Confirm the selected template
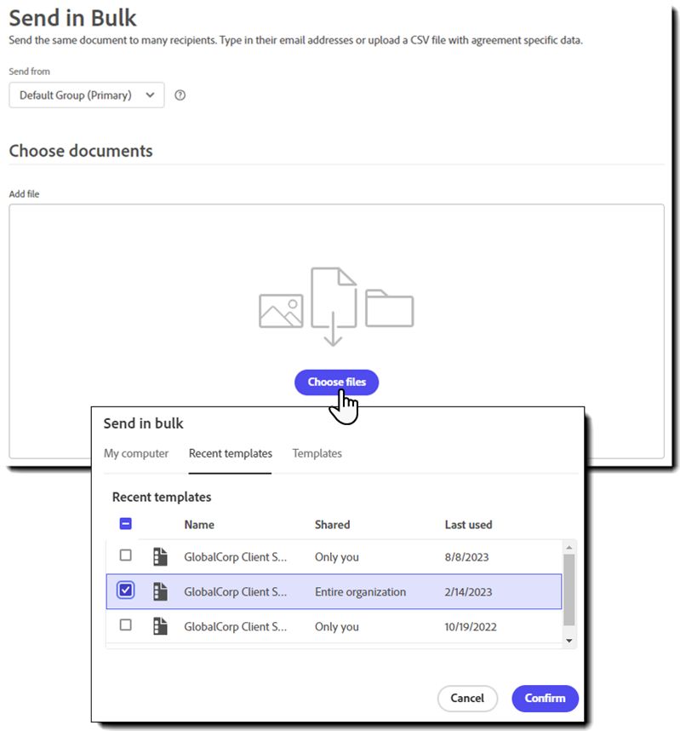 point(545,698)
